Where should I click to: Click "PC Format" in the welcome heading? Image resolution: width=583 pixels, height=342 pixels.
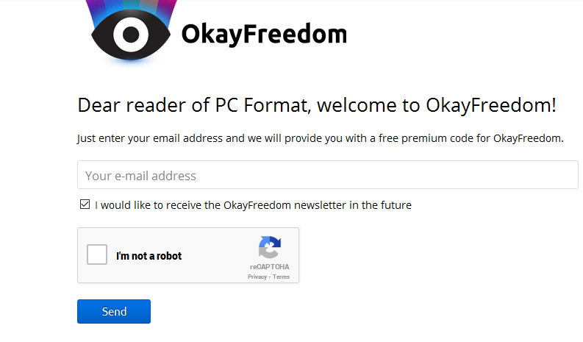[x=260, y=105]
